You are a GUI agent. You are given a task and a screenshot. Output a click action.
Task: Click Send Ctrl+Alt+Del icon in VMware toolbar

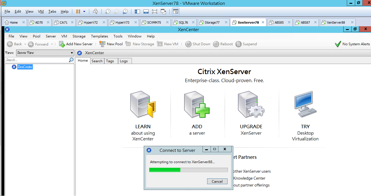pos(95,12)
